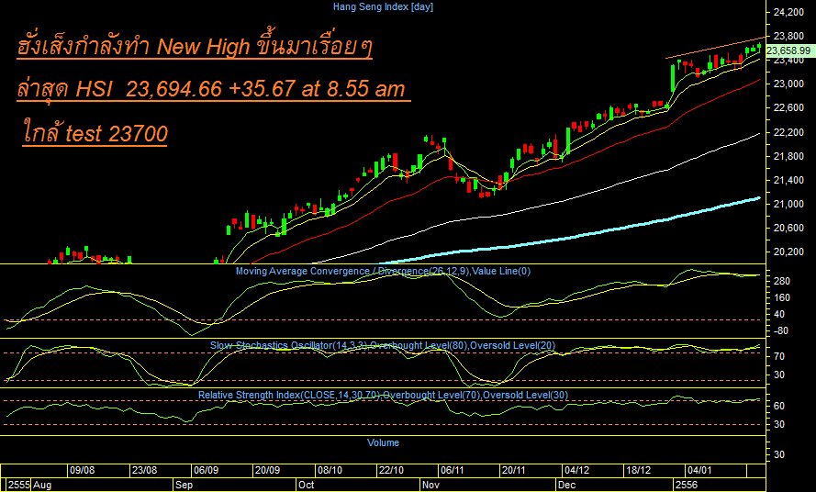Click the 20/09 date label
This screenshot has width=816, height=492.
[x=267, y=470]
